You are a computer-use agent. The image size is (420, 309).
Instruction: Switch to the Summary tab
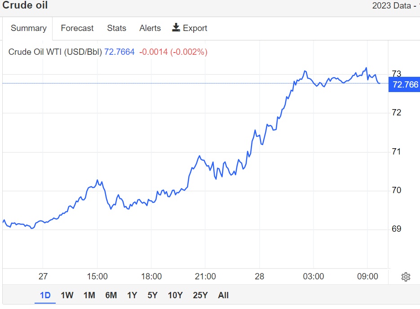click(x=29, y=28)
